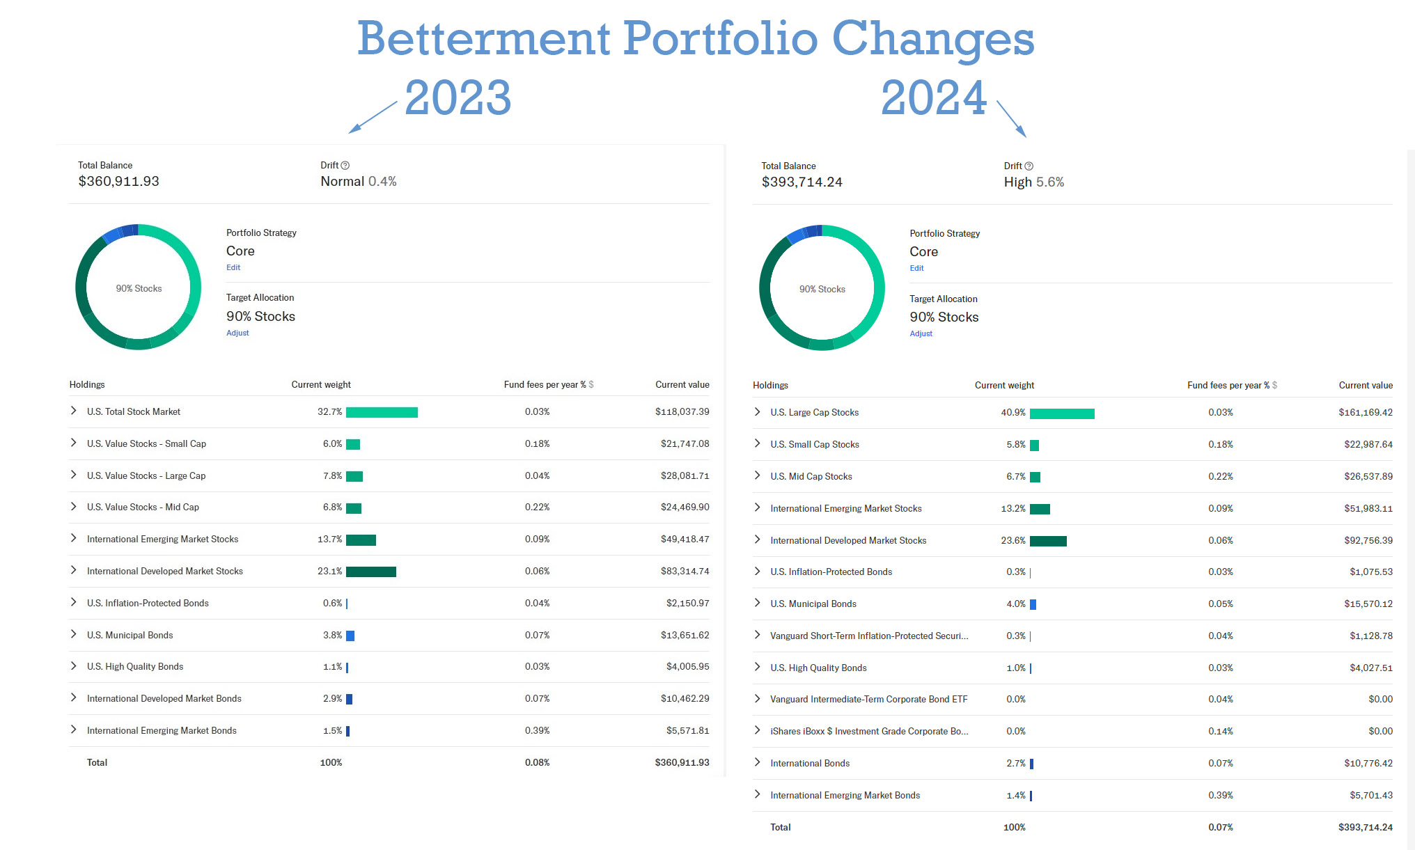Viewport: 1415px width, 850px height.
Task: Click the U.S. Large Cap Stocks weight bar
Action: 1062,414
